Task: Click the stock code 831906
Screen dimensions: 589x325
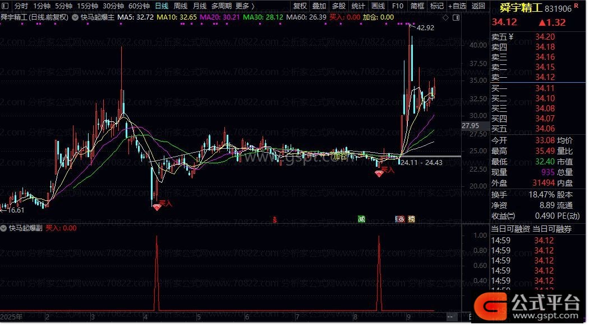Action: (x=558, y=8)
